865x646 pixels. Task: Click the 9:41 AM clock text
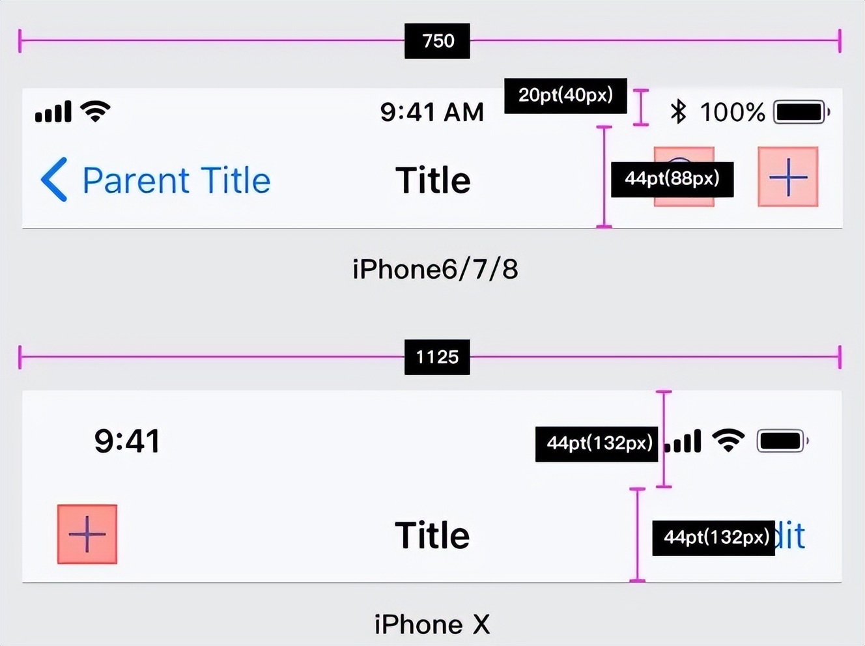click(432, 112)
